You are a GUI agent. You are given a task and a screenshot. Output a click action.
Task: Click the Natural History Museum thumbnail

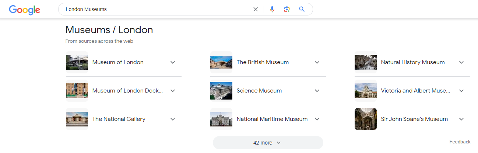tap(366, 62)
